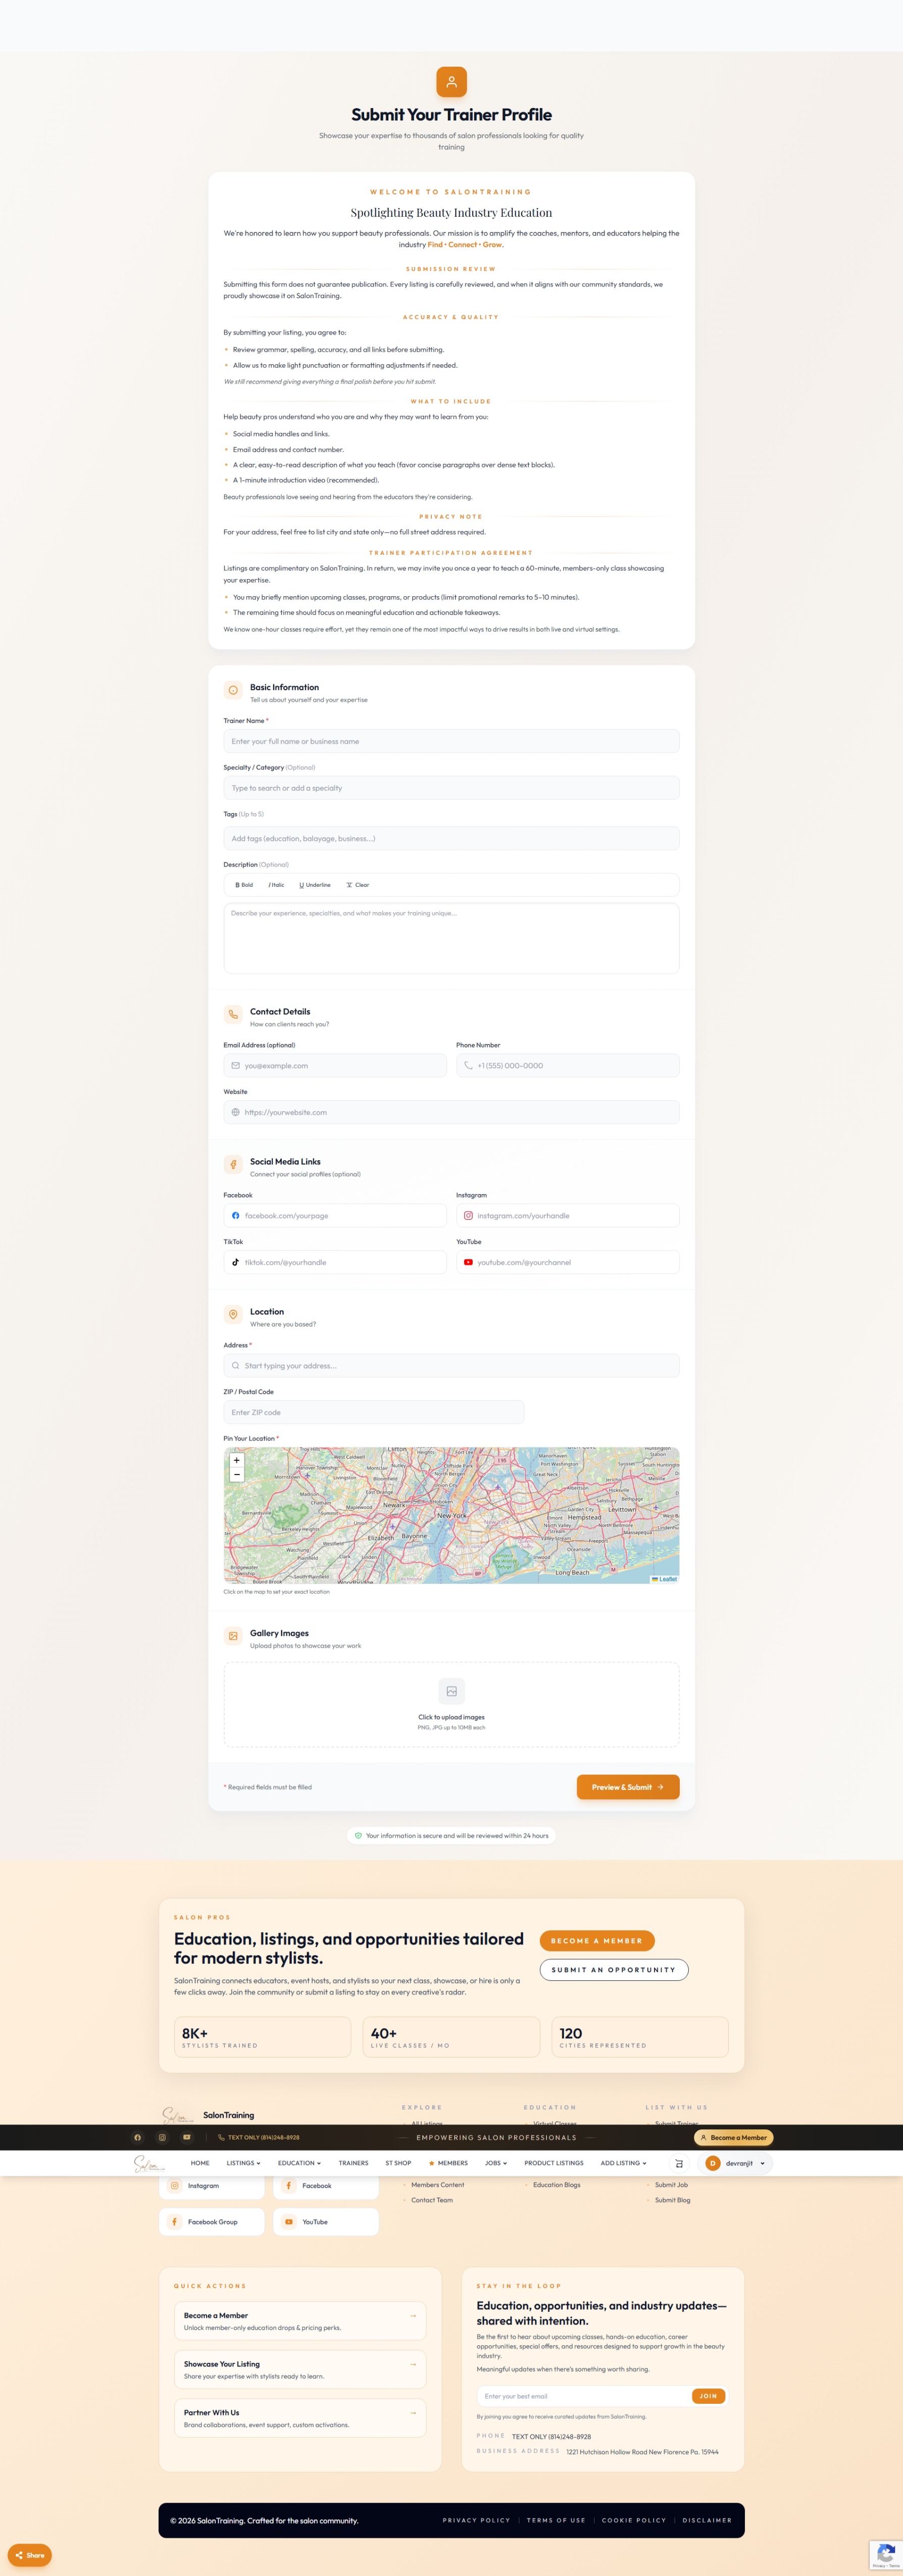Screen dimensions: 903x2576
Task: Click the Basic Information section icon
Action: click(x=233, y=690)
